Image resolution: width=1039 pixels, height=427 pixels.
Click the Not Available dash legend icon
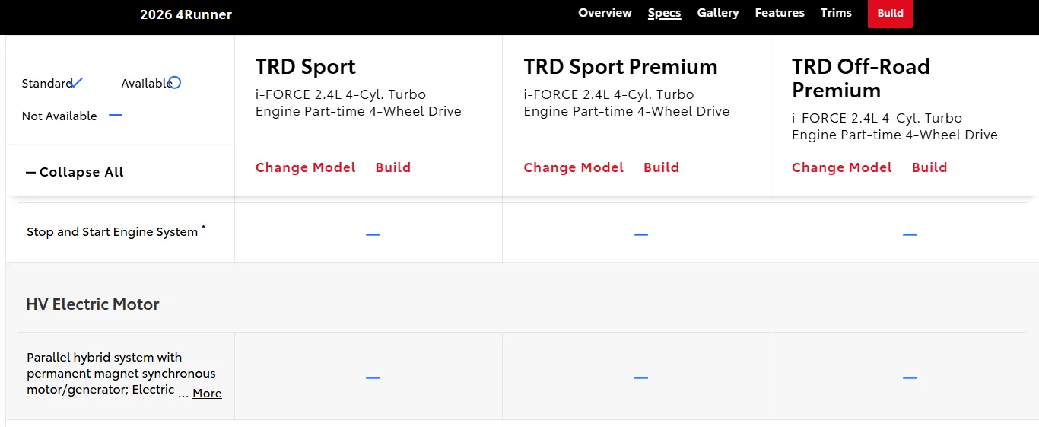[x=116, y=116]
